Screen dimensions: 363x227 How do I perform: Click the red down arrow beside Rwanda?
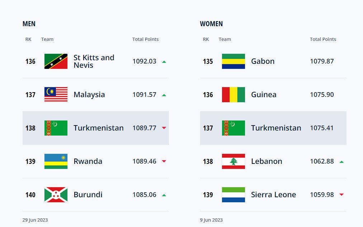click(164, 161)
